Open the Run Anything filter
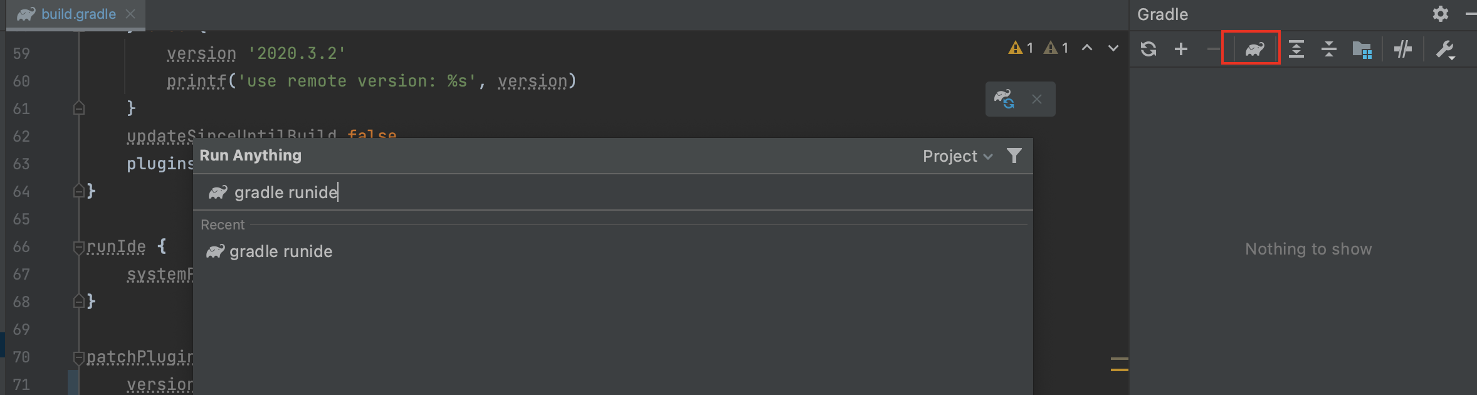Image resolution: width=1477 pixels, height=395 pixels. click(x=1014, y=155)
